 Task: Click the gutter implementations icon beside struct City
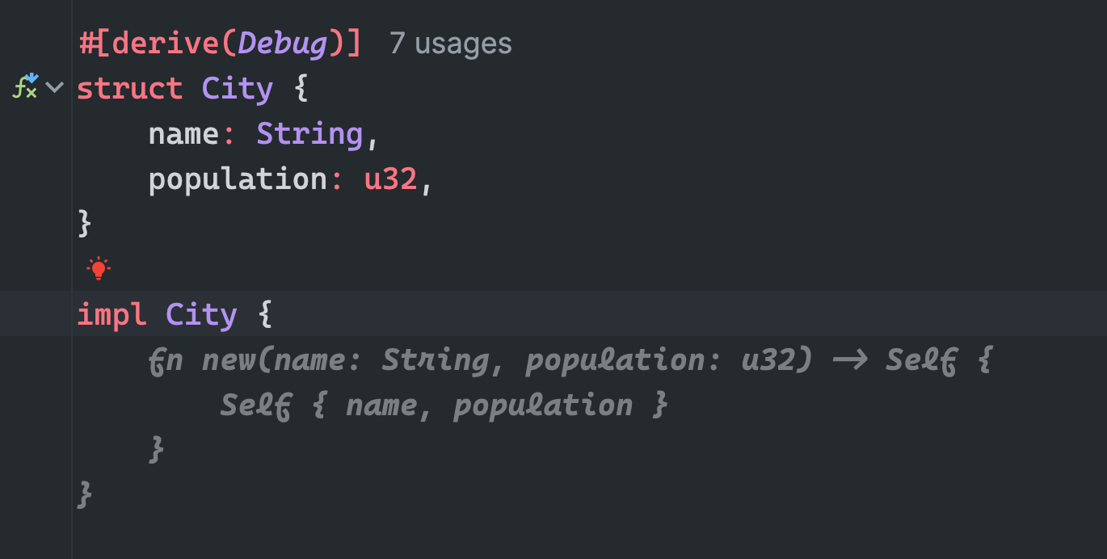click(26, 86)
